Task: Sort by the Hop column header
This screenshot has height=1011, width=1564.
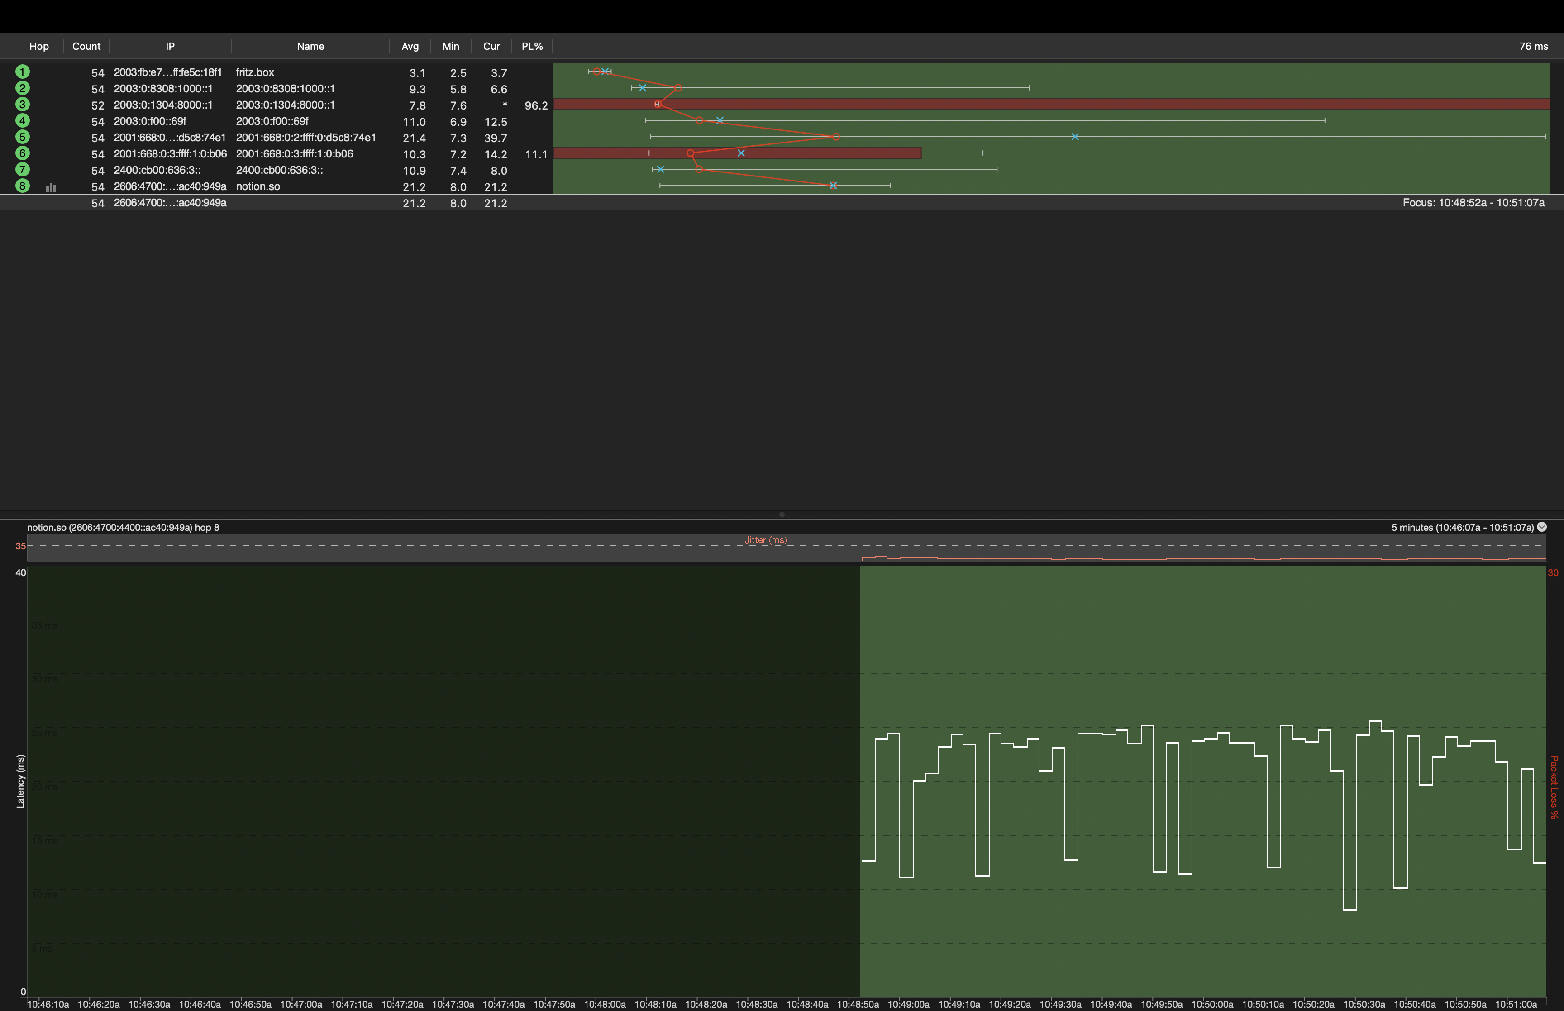Action: pos(39,46)
